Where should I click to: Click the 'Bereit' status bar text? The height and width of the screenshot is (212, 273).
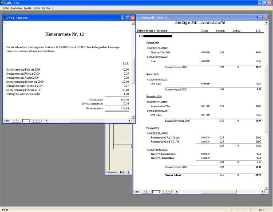tap(5, 210)
